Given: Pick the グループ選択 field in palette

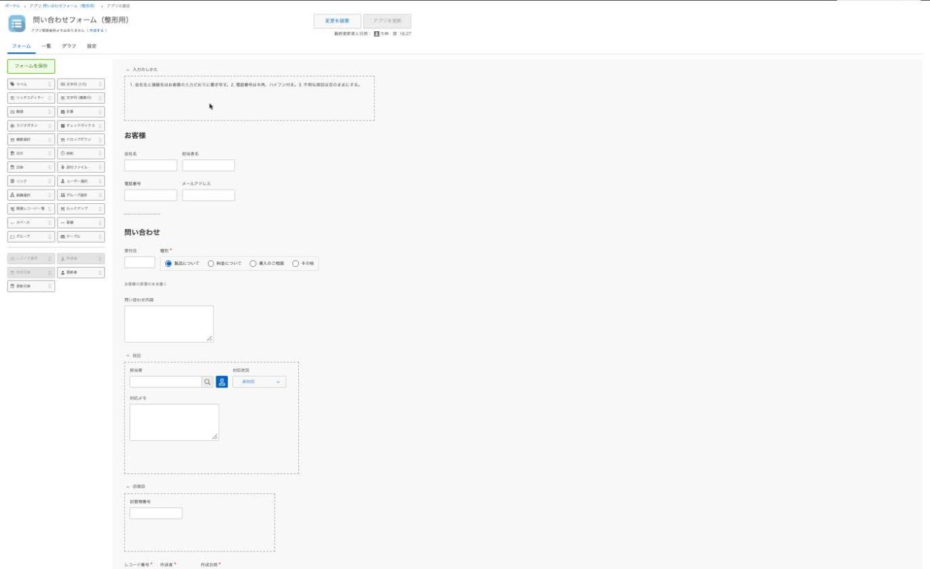Looking at the screenshot, I should 81,195.
